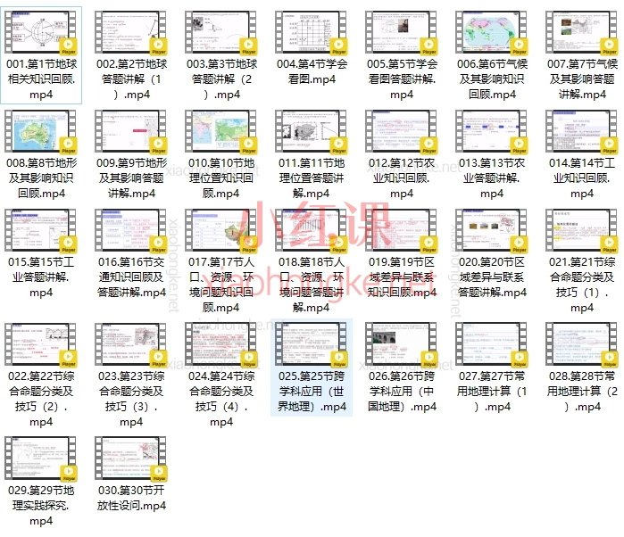Select thumbnail of 026.第26节跨学科应用（中国地理）

click(401, 346)
